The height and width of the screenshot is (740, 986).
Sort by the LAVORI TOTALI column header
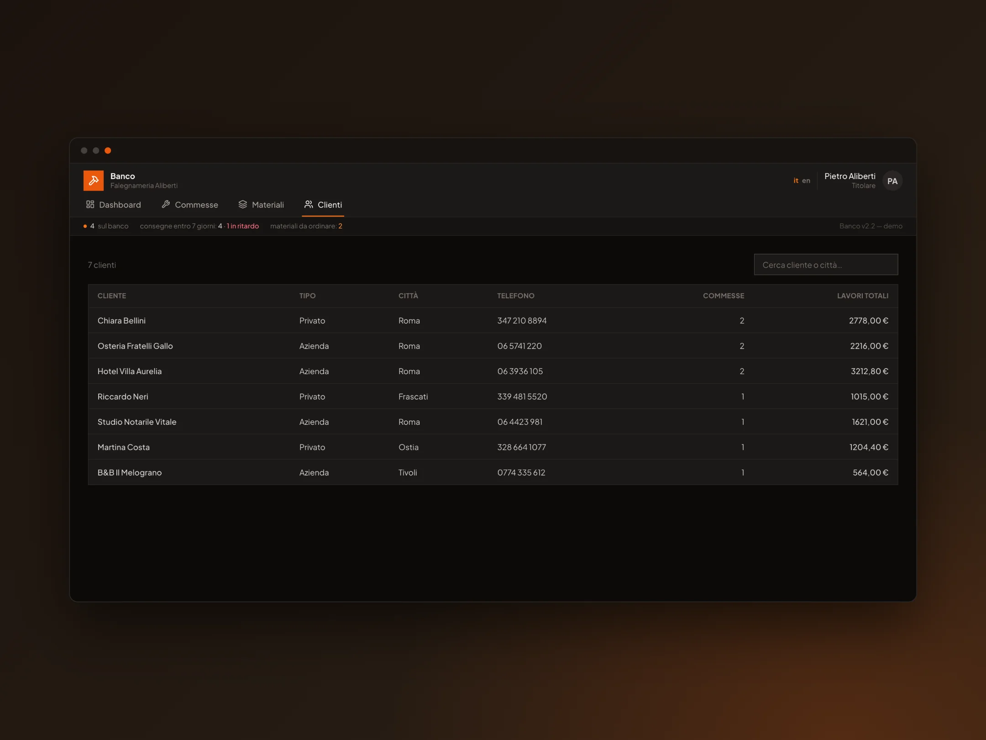click(x=863, y=296)
